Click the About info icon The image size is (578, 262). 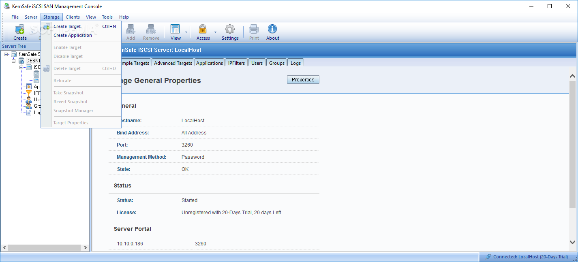272,29
